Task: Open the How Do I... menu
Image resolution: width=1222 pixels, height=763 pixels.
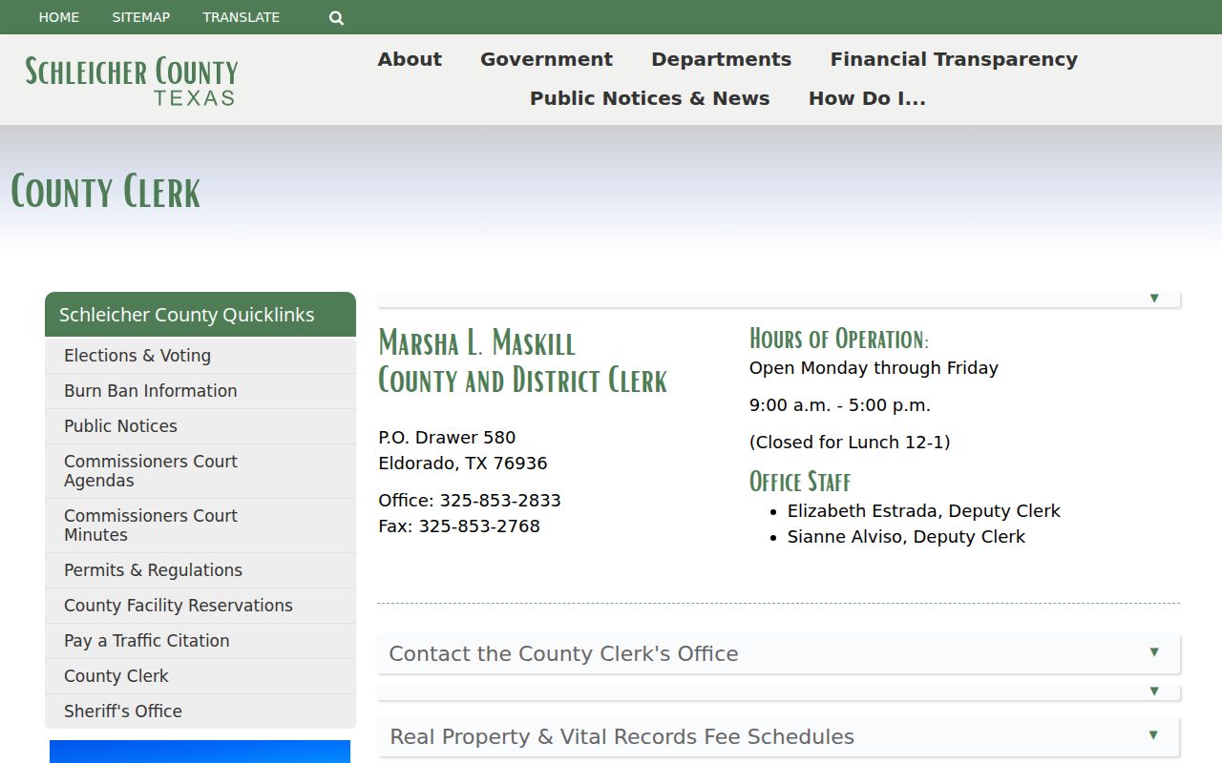Action: pos(867,98)
